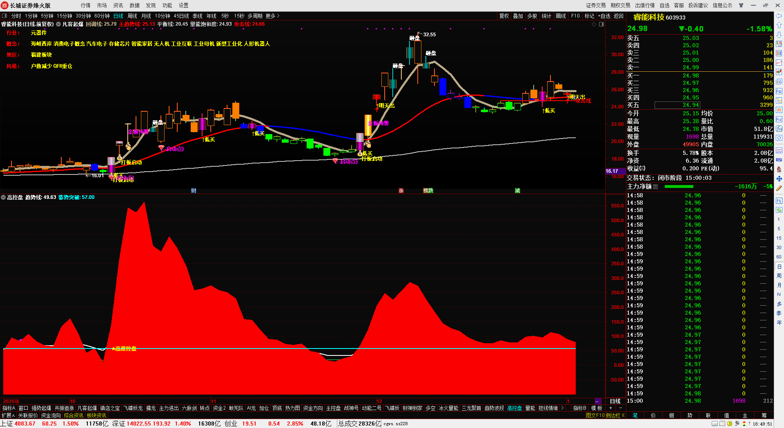Open the 指标B indicator group
Screen dimensions: 784x428
coord(579,408)
